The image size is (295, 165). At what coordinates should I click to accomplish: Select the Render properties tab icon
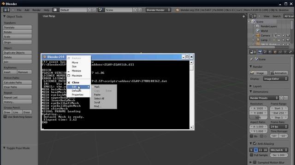(x=260, y=52)
